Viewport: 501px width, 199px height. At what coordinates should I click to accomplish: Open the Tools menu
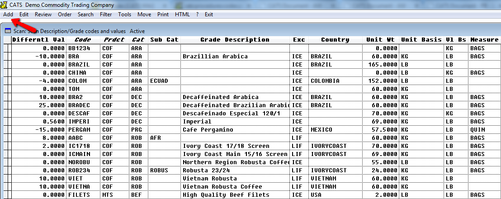click(x=125, y=14)
